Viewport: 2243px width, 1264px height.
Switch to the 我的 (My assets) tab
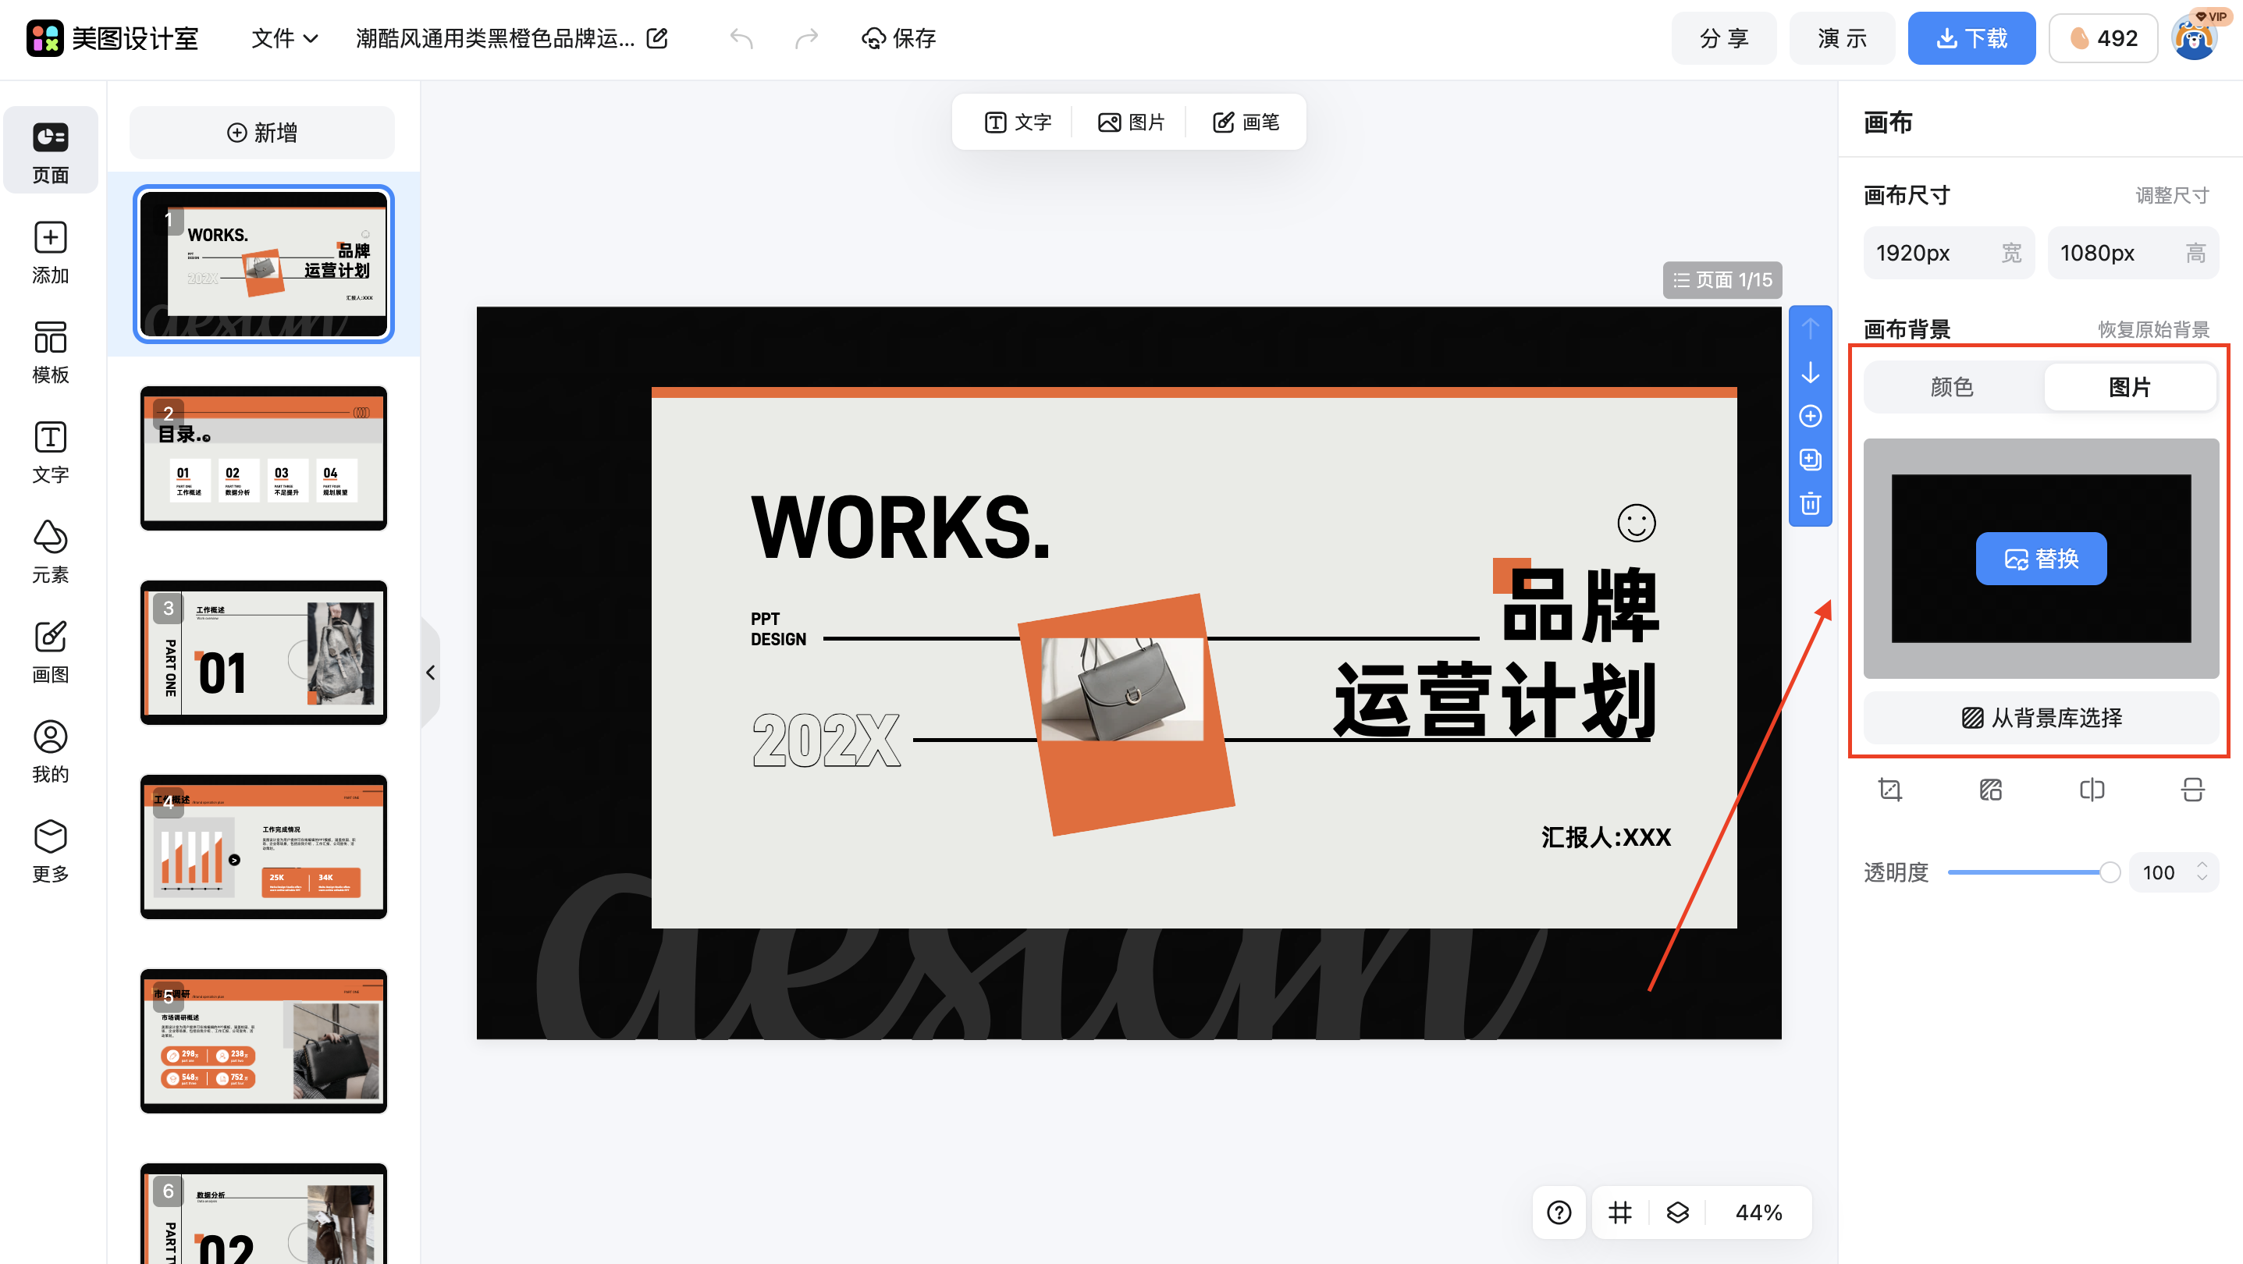(50, 751)
